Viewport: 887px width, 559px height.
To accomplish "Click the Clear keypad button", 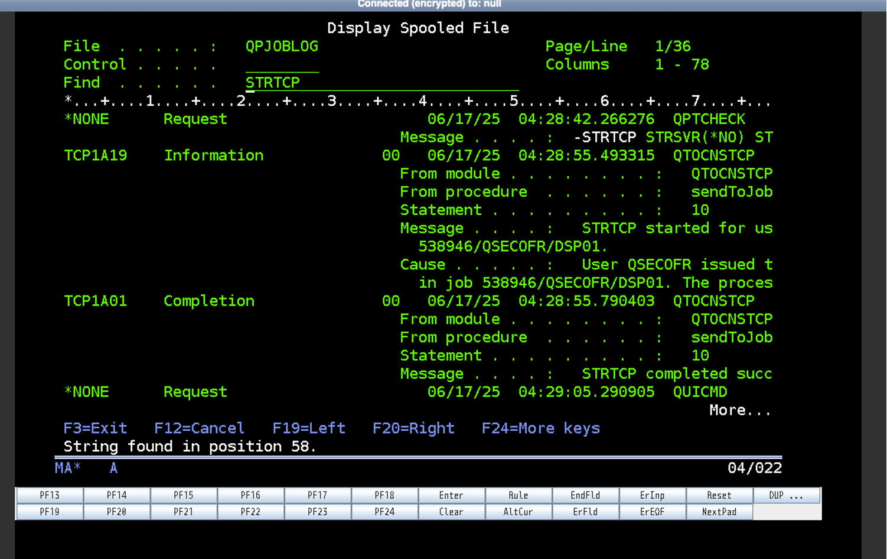I will tap(451, 512).
